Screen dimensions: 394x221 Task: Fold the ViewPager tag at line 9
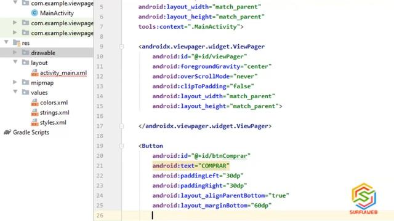(x=121, y=47)
